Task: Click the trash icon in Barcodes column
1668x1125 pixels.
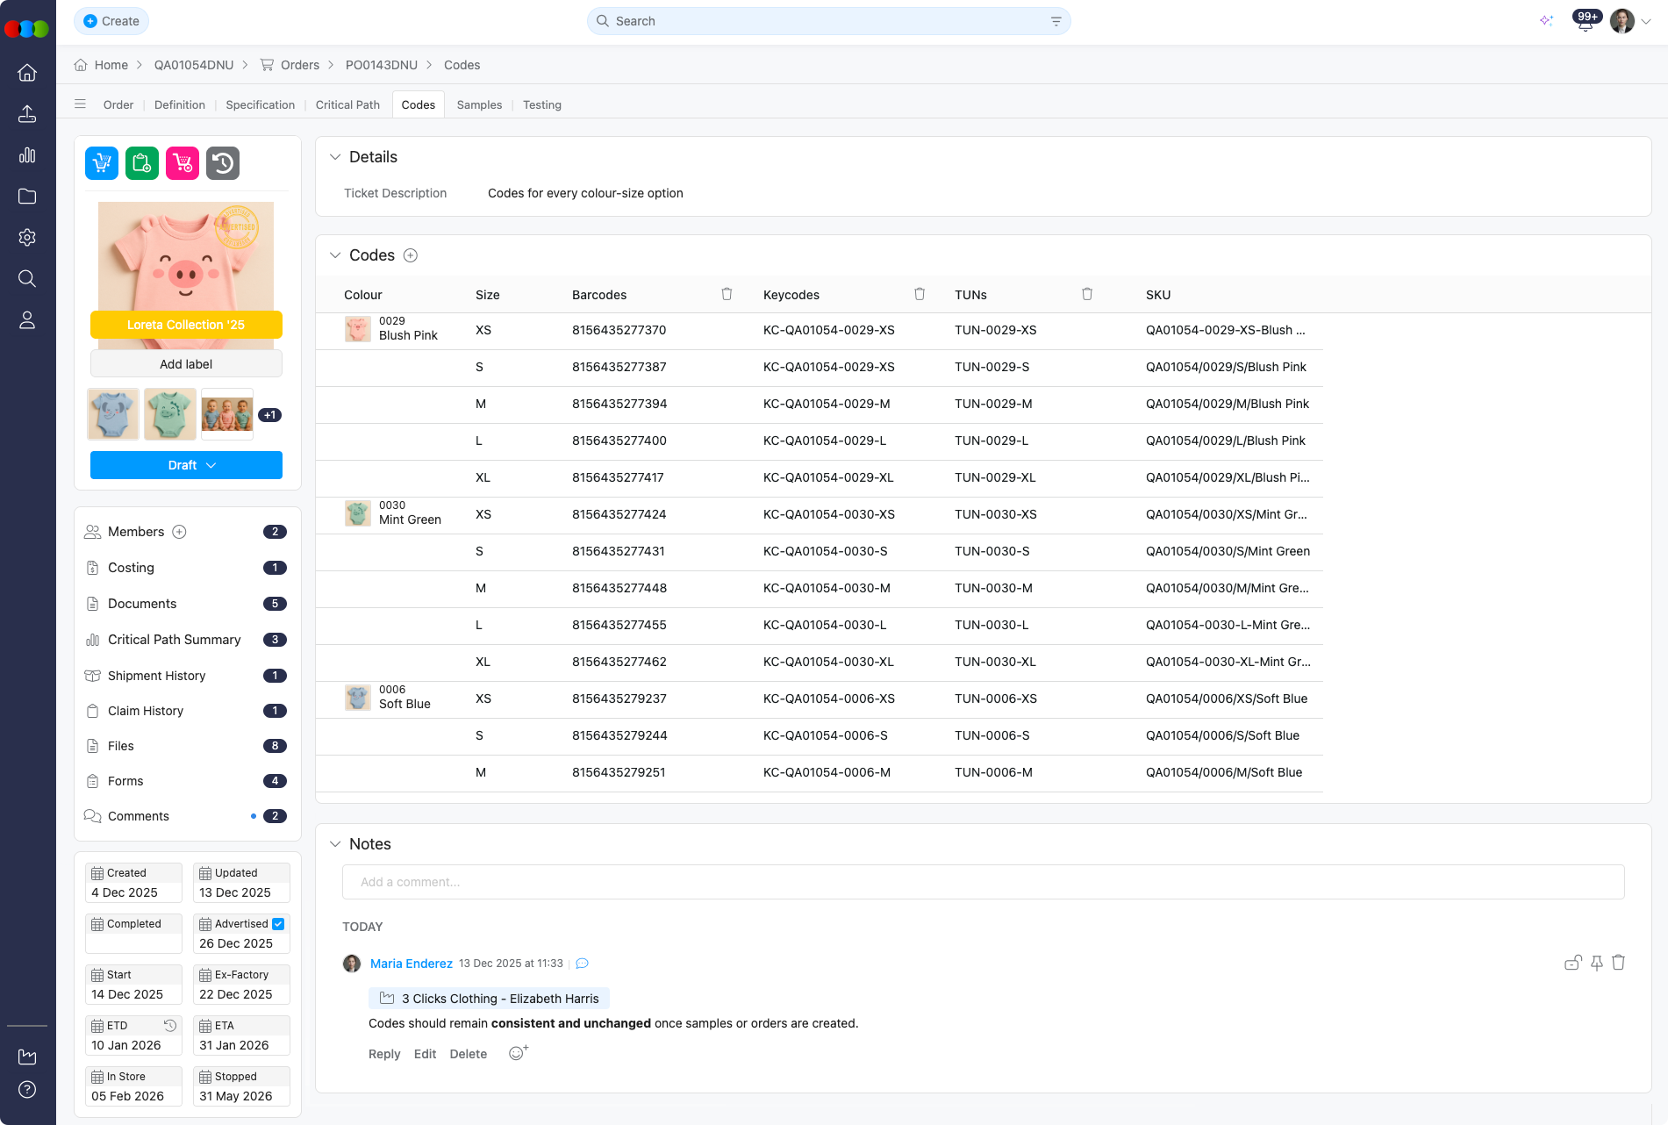Action: pyautogui.click(x=727, y=294)
